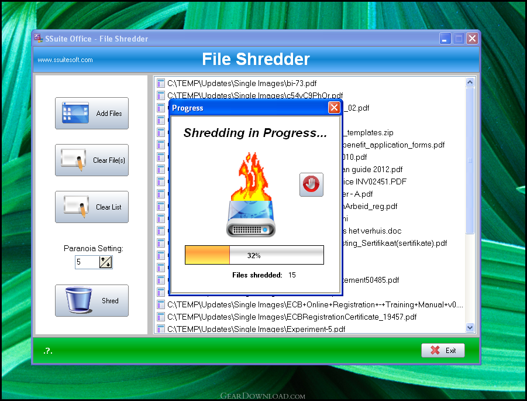The image size is (527, 401).
Task: Select the ement50485.pdf entry
Action: click(371, 280)
